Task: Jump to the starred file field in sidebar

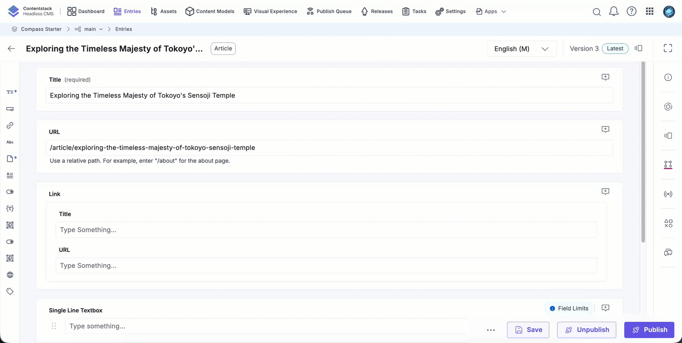Action: (x=11, y=158)
